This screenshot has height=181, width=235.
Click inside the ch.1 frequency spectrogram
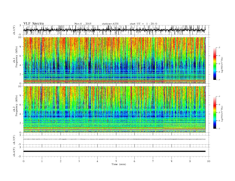(x=114, y=60)
